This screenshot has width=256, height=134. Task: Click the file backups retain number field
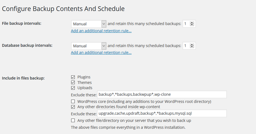[186, 24]
